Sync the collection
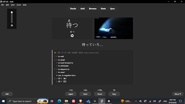Image resolution: width=185 pixels, height=104 pixels. point(112,9)
